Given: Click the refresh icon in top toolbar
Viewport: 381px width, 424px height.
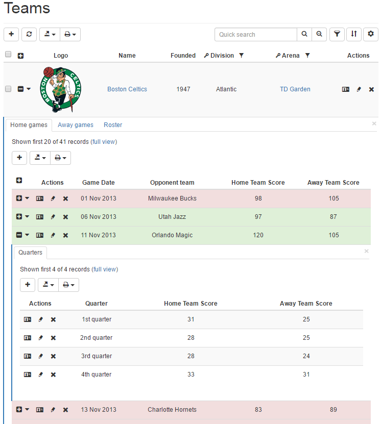Looking at the screenshot, I should coord(29,34).
